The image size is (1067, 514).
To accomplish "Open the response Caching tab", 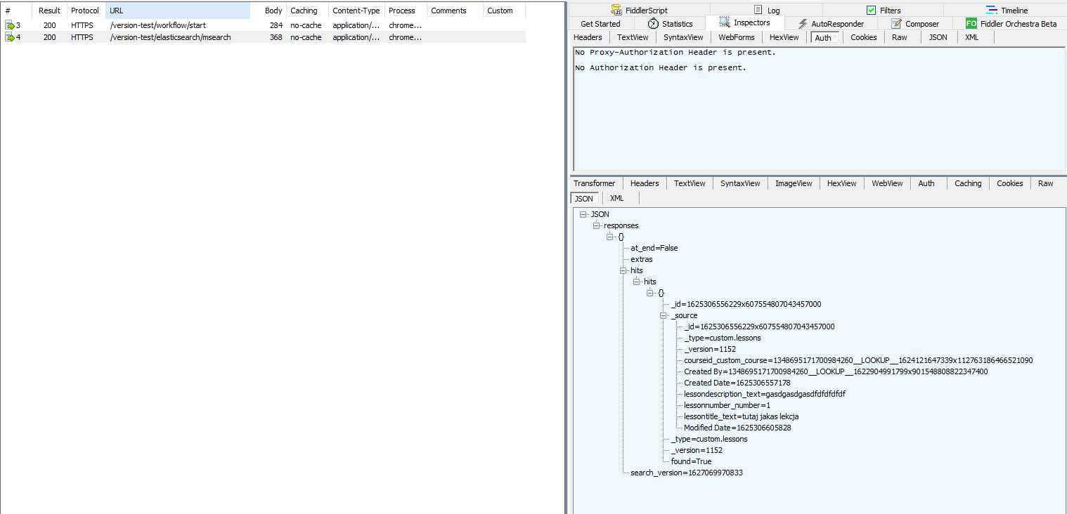I will click(x=968, y=183).
